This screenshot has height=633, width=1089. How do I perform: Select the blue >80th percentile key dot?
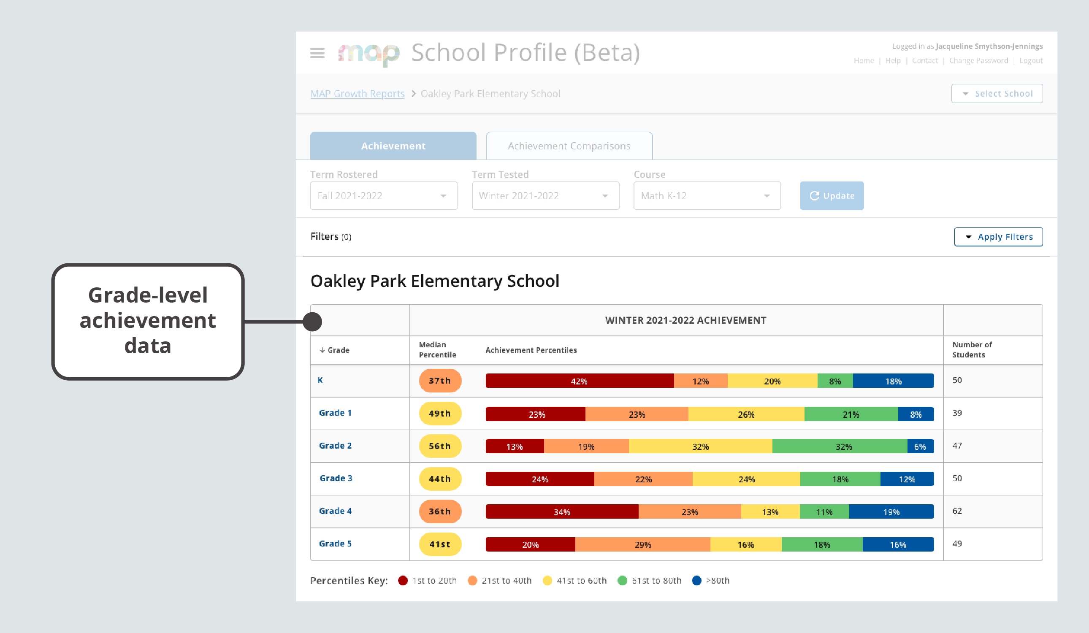[x=696, y=581]
